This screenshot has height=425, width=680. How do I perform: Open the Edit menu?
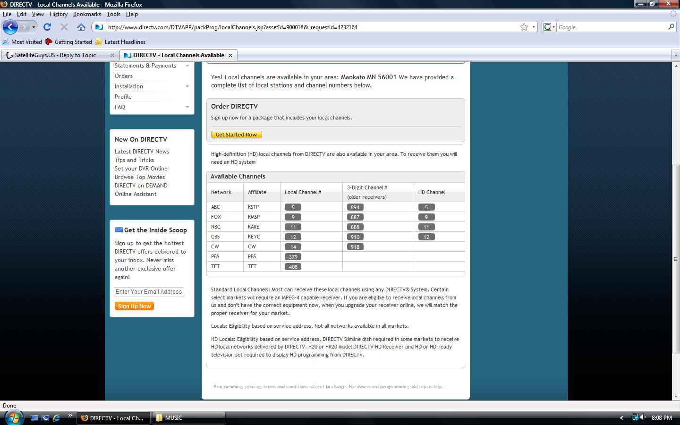pyautogui.click(x=22, y=14)
